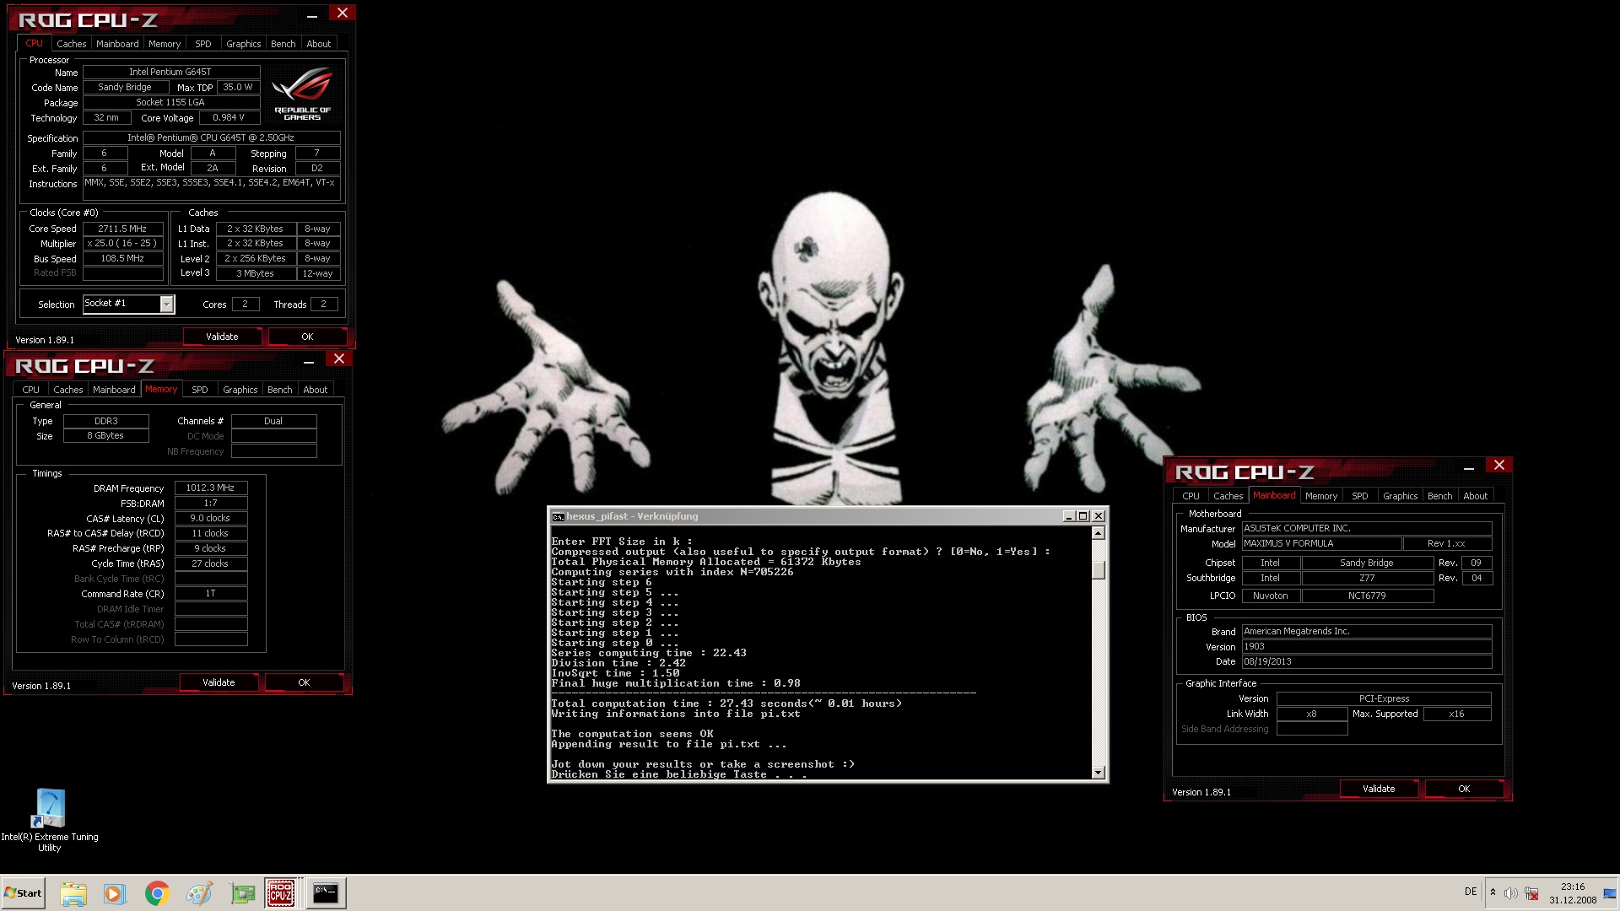
Task: Click the network status tray icon
Action: (1531, 893)
